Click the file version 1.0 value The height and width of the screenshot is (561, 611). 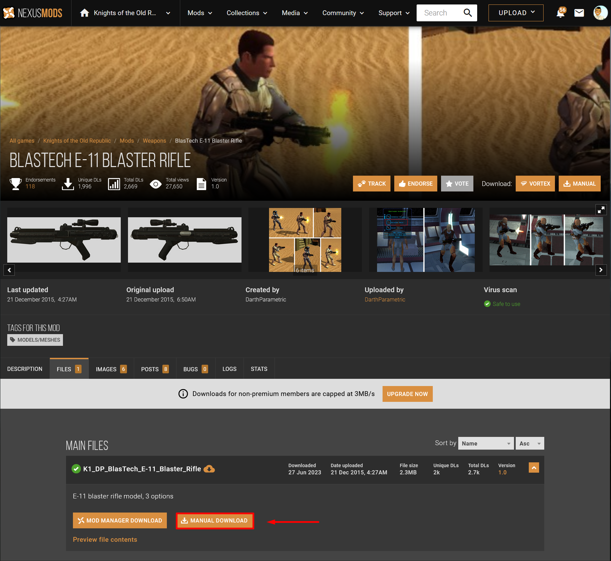502,472
